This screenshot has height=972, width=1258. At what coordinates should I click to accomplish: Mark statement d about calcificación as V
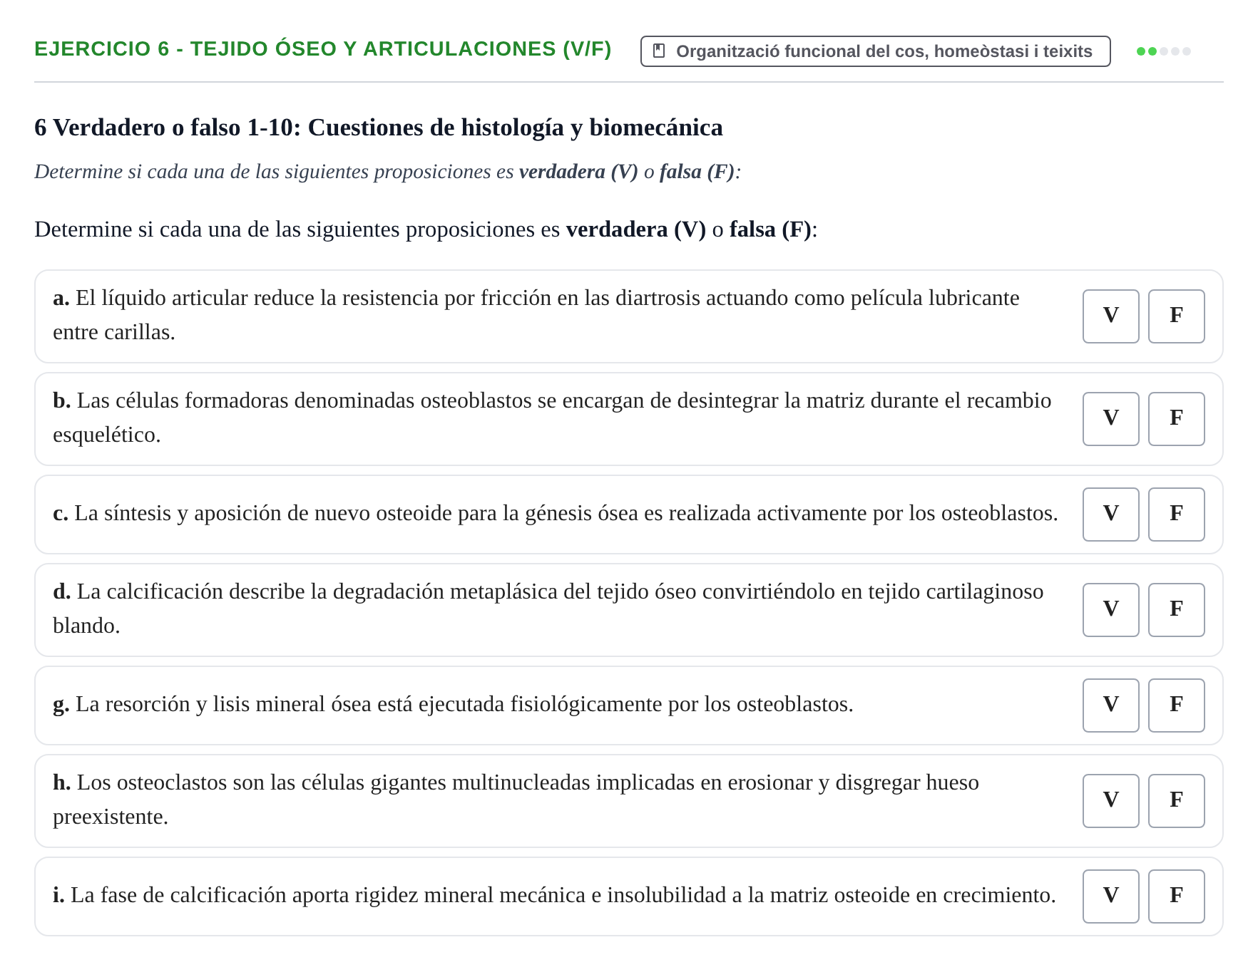point(1110,609)
